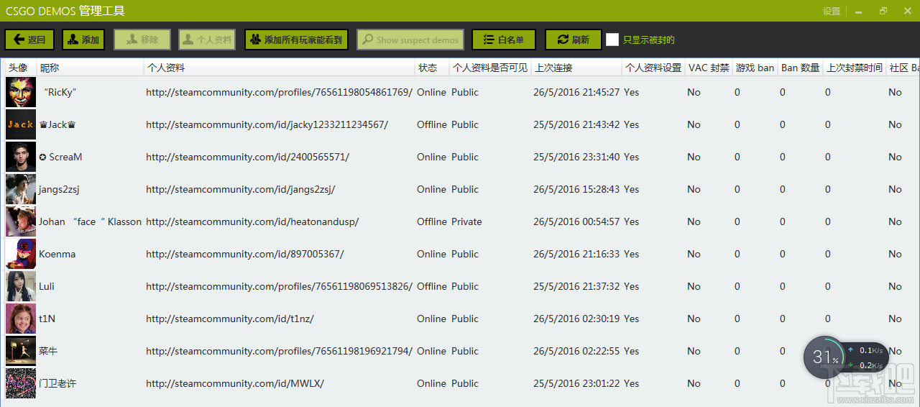Click Luli's profile URL ending 69513826
This screenshot has height=407, width=920.
[x=280, y=286]
